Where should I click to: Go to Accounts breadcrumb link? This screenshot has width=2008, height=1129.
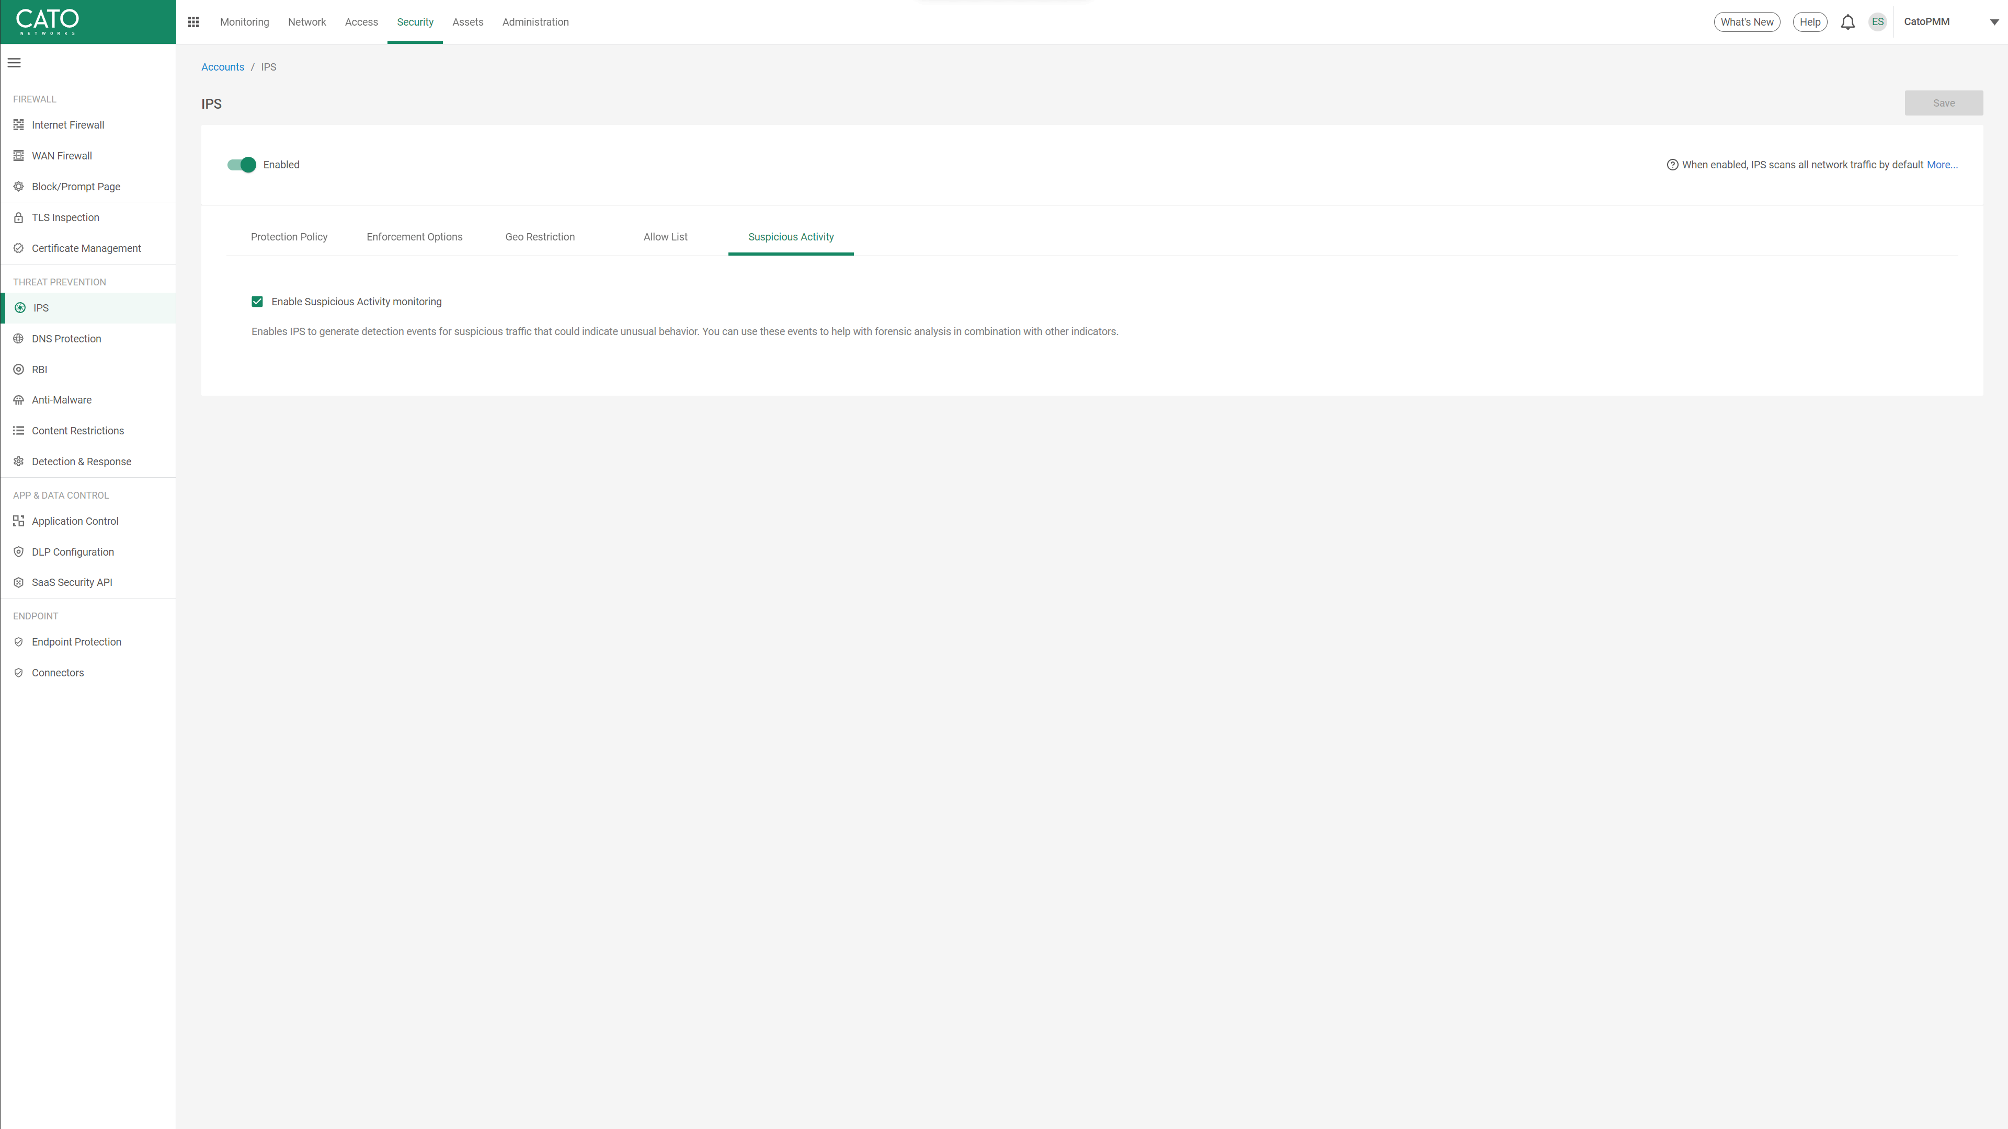[222, 67]
